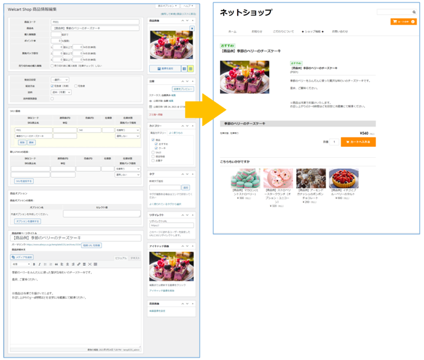Click the 変更をプレビュー preview button

click(x=183, y=89)
